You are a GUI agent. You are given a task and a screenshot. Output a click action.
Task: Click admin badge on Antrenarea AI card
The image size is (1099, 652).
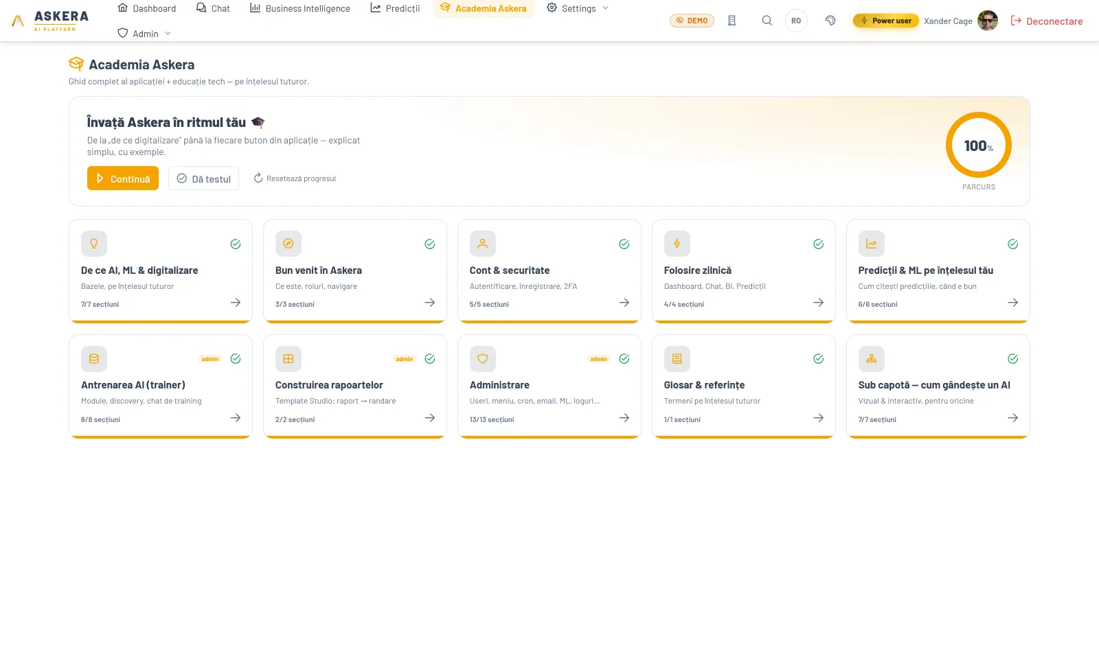tap(210, 359)
